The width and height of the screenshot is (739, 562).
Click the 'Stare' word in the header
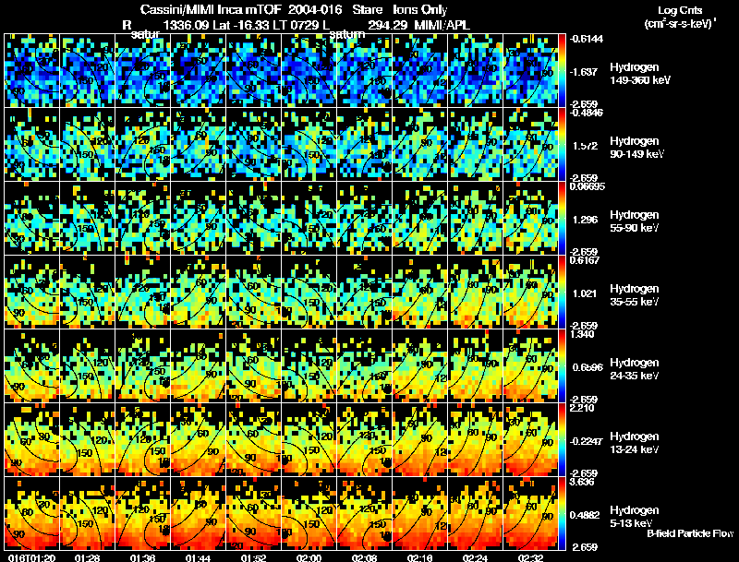click(x=367, y=10)
